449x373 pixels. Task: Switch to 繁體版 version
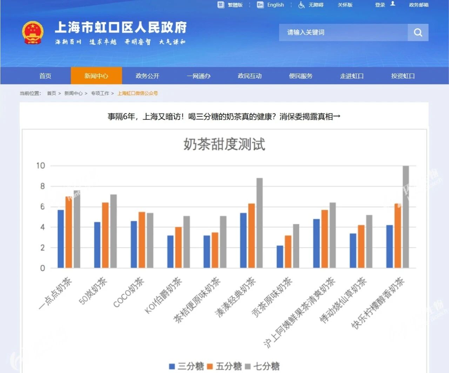point(235,5)
